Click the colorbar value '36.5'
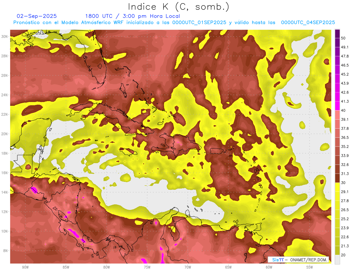 [345, 137]
